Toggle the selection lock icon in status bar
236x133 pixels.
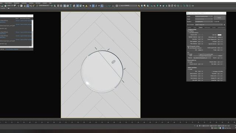[x=197, y=126]
